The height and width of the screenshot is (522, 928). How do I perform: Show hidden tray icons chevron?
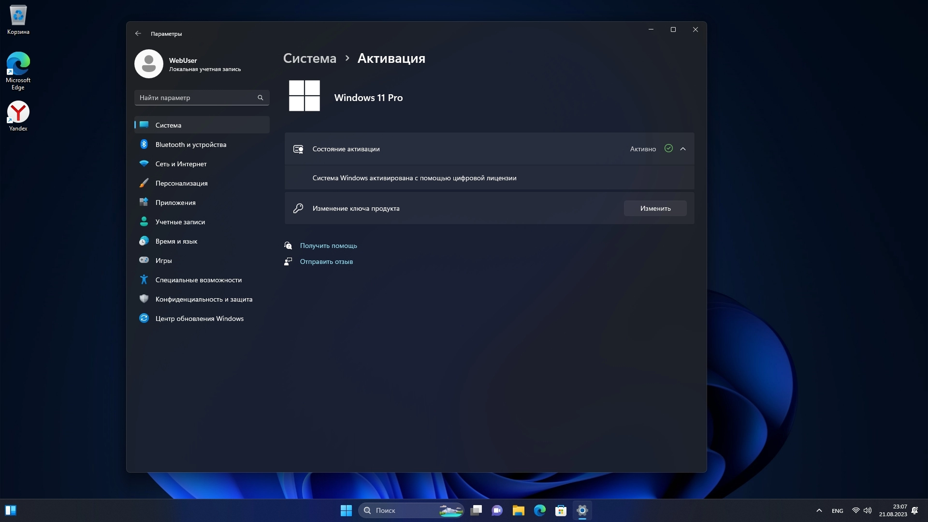click(819, 510)
